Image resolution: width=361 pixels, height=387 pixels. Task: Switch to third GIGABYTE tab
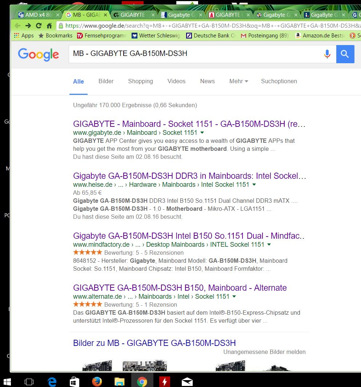click(x=133, y=15)
